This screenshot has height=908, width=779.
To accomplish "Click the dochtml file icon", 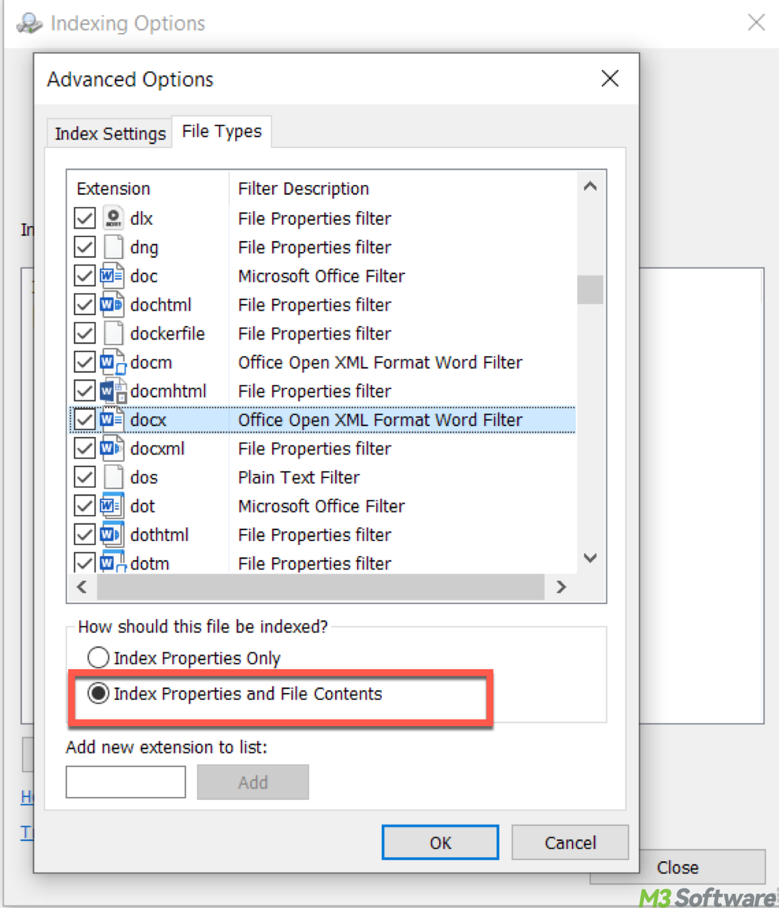I will (x=112, y=304).
